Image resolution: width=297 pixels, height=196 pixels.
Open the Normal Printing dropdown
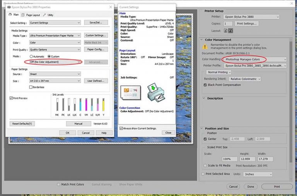219,72
